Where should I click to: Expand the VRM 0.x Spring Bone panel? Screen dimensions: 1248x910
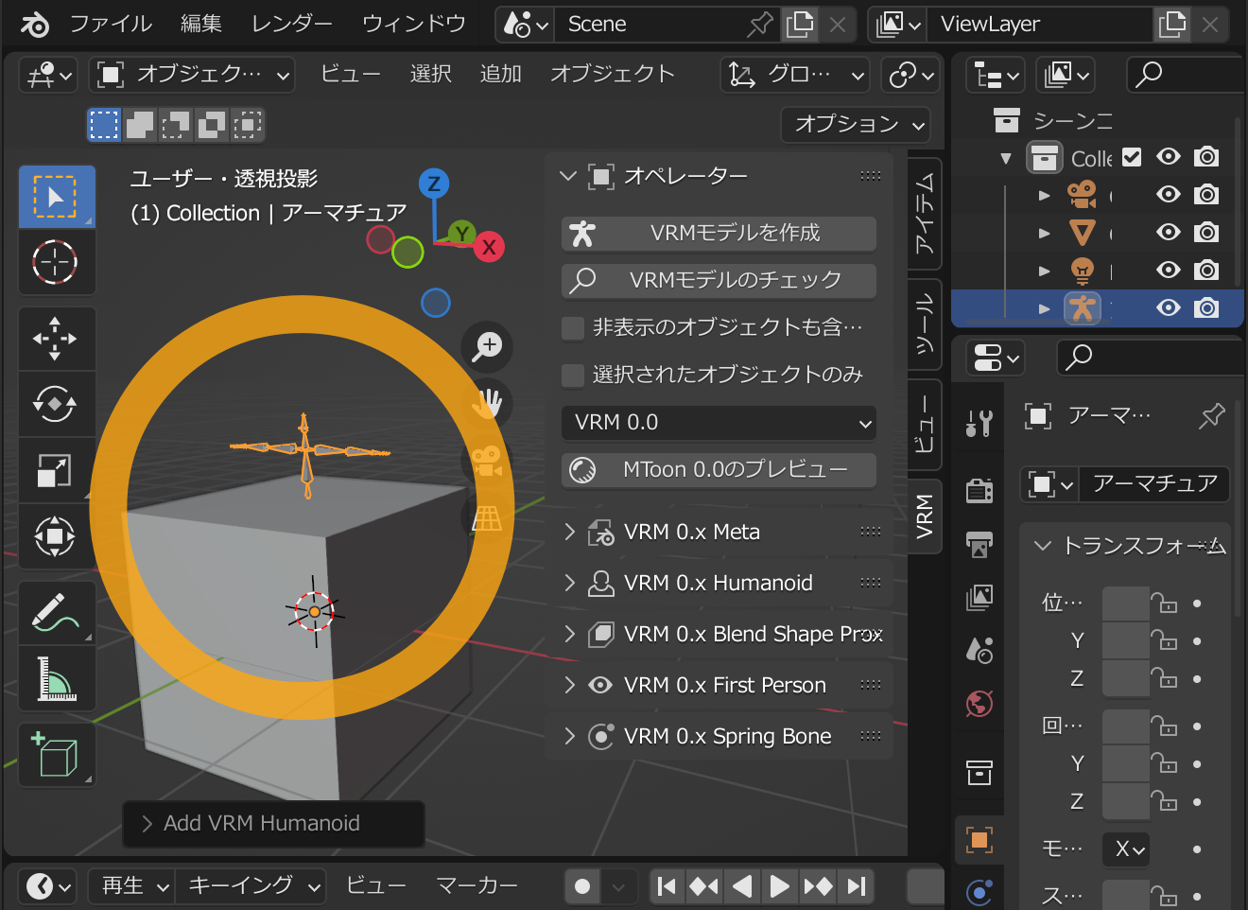coord(719,736)
